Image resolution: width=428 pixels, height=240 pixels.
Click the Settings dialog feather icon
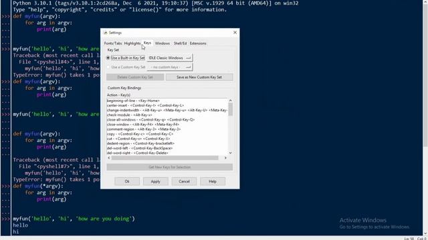pyautogui.click(x=106, y=33)
